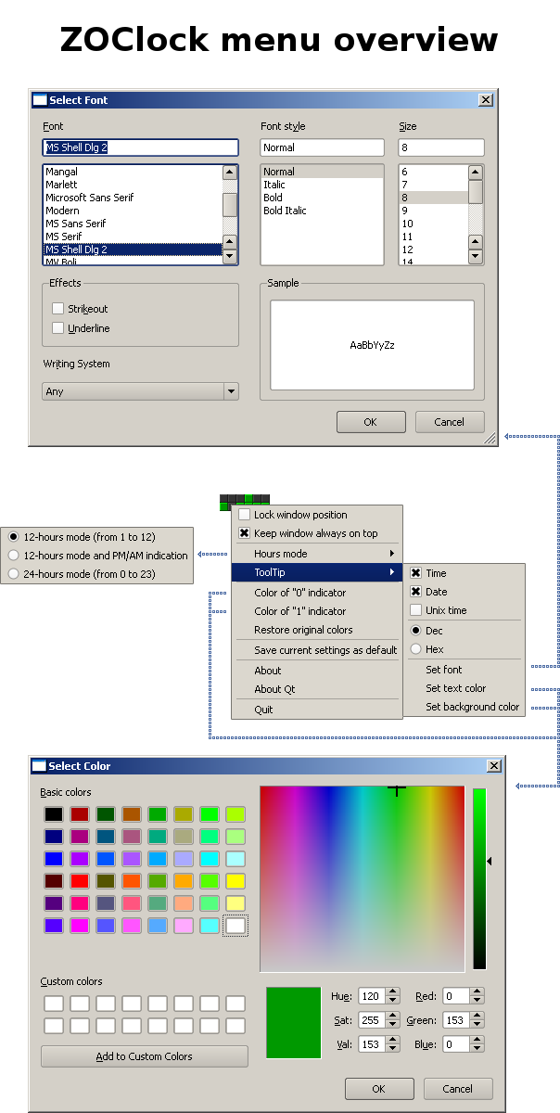
Task: Click the Font style input field
Action: (322, 147)
